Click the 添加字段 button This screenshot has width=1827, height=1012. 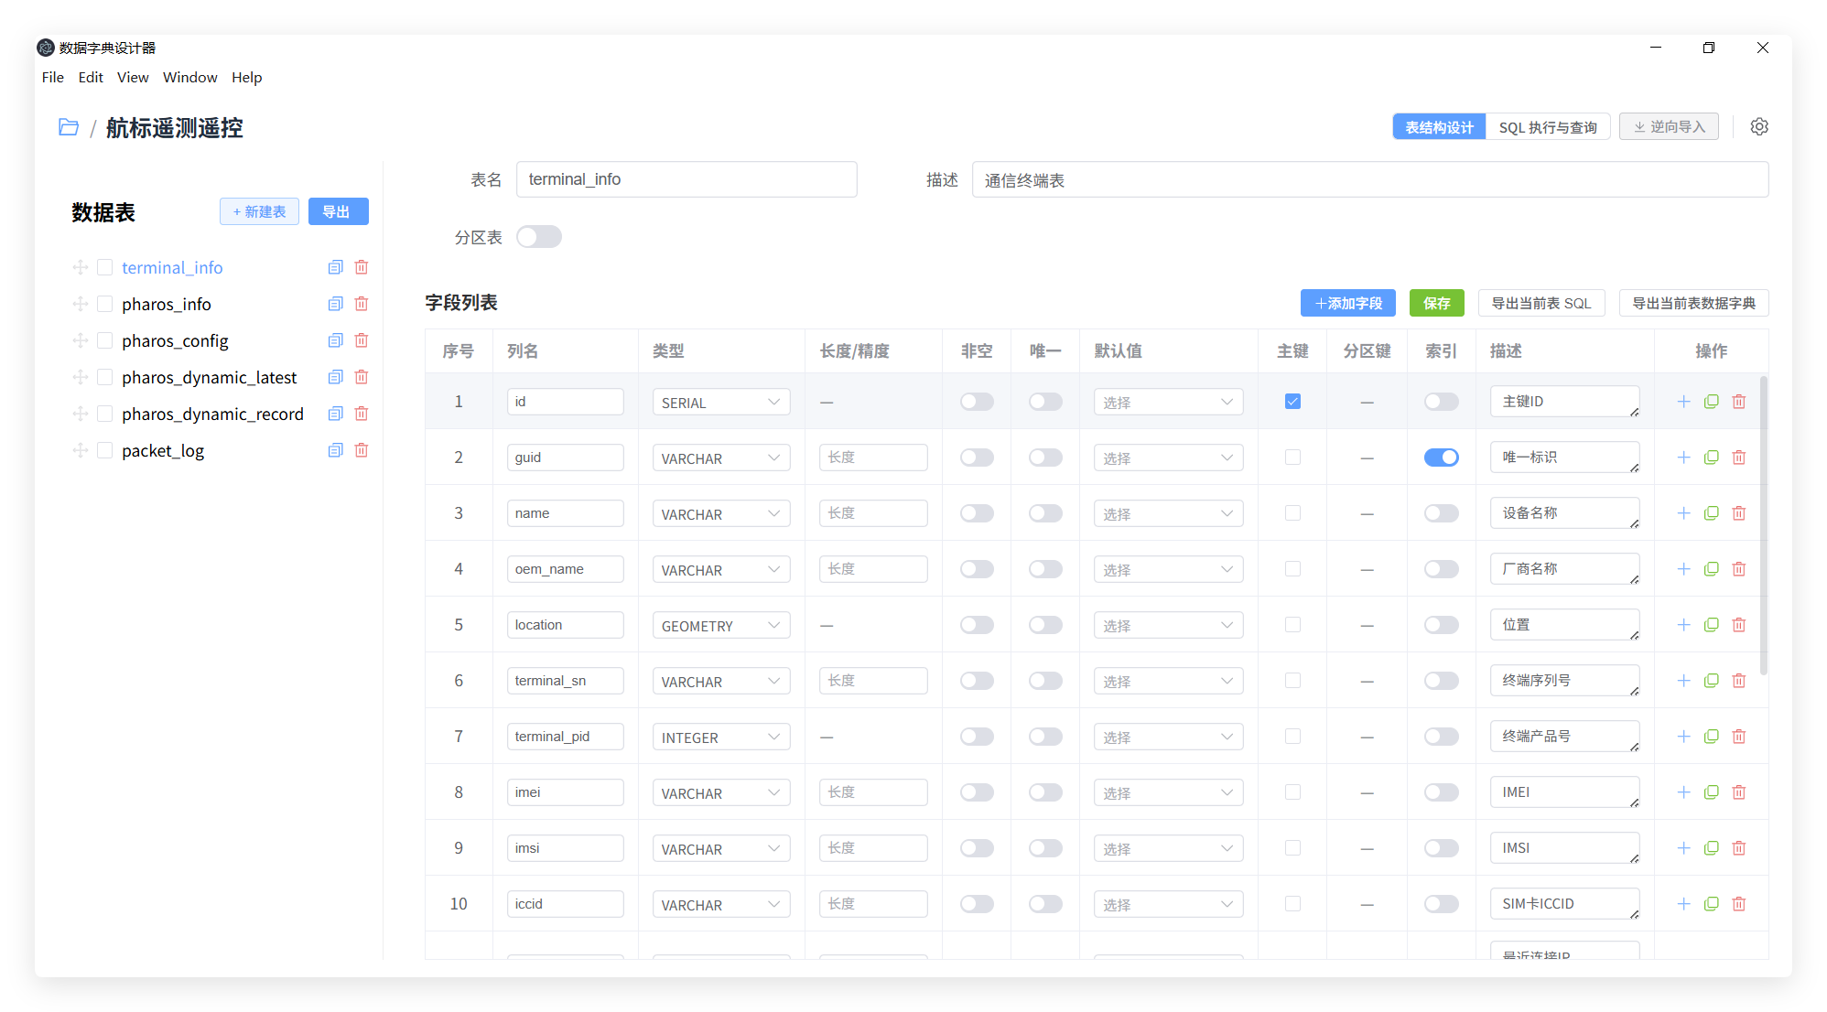click(x=1347, y=303)
